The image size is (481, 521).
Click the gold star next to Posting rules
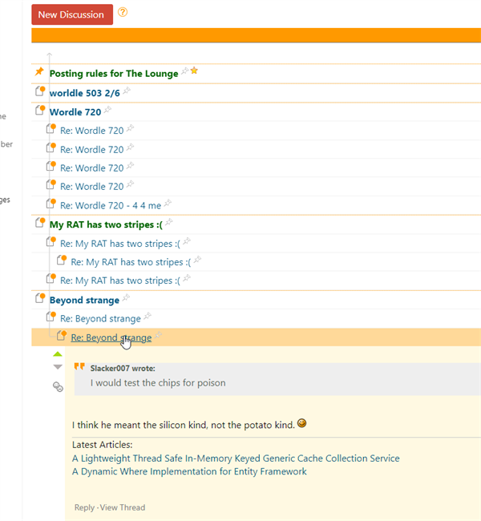pos(194,71)
